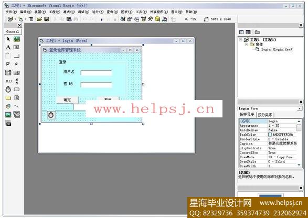Select the OptionButton control tool
308x218 pixels.
point(16,64)
